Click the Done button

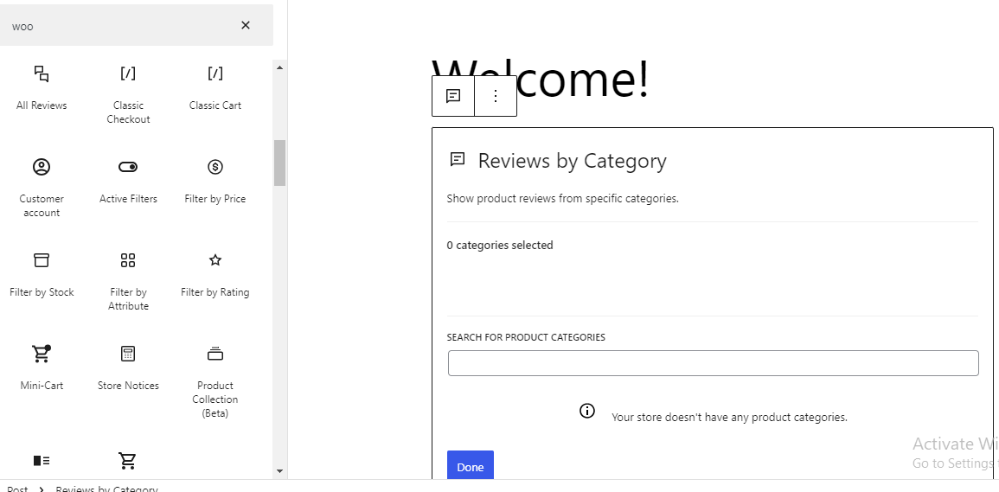click(470, 466)
